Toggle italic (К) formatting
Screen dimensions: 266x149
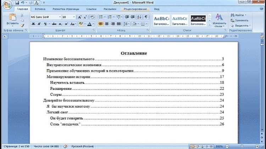pos(39,24)
